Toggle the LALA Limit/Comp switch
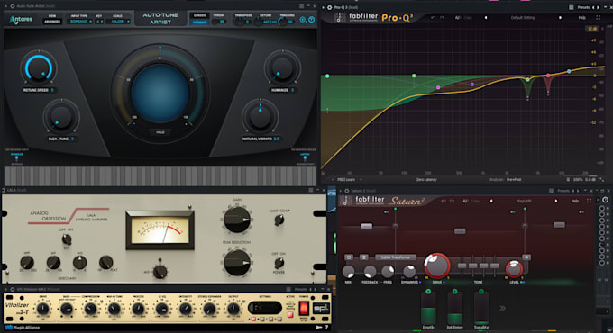The height and width of the screenshot is (333, 613). tap(279, 220)
